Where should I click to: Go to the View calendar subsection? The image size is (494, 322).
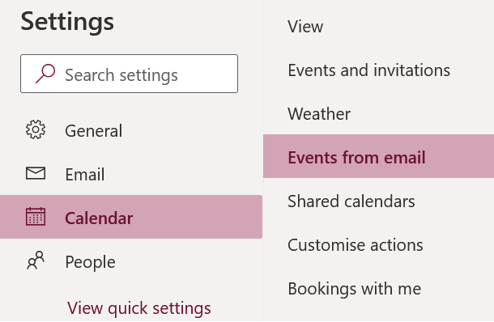pos(305,27)
